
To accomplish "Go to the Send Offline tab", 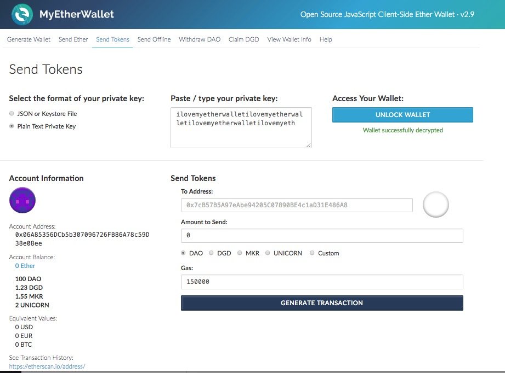I will [x=154, y=39].
